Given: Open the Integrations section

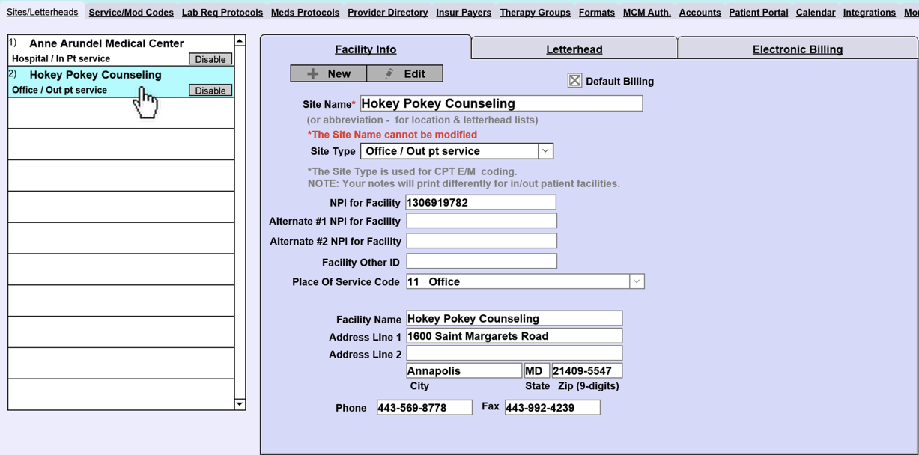Looking at the screenshot, I should [x=869, y=13].
